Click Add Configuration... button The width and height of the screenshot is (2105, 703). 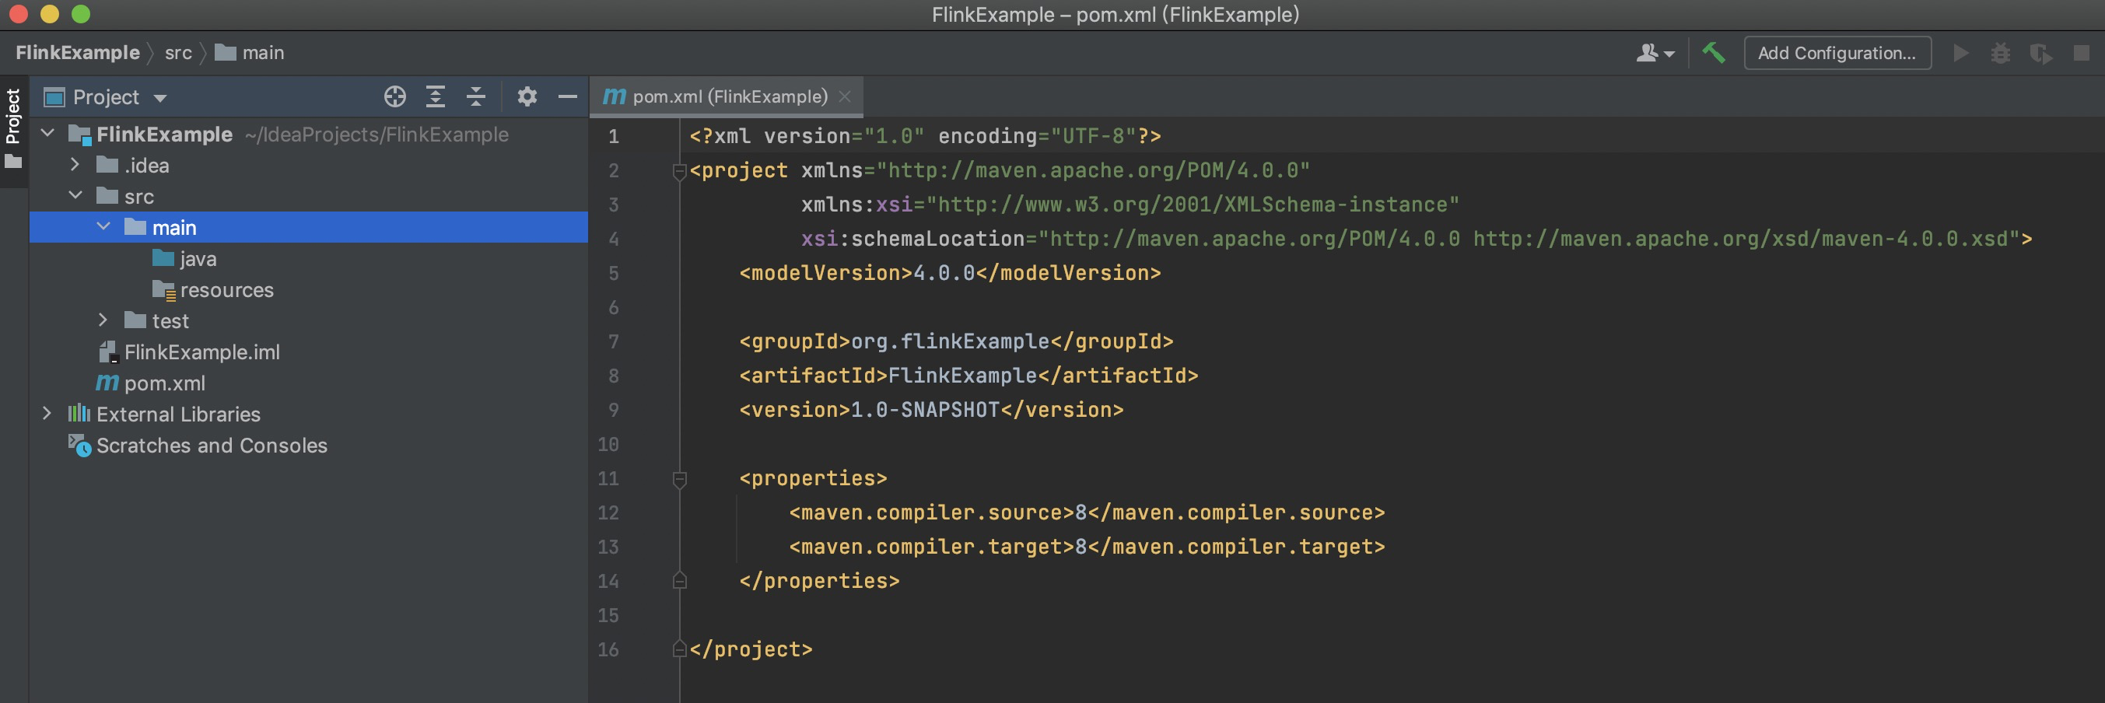tap(1837, 53)
